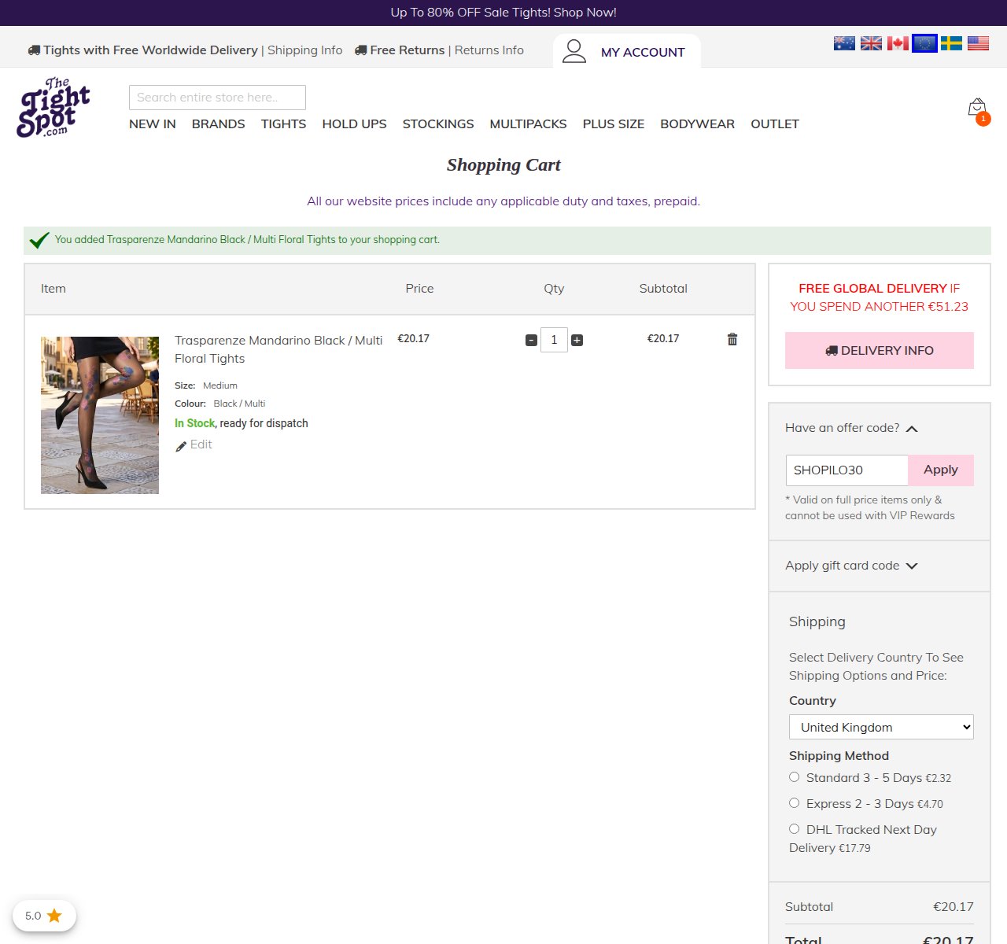Decrease quantity with the minus button
The width and height of the screenshot is (1007, 944).
(531, 340)
